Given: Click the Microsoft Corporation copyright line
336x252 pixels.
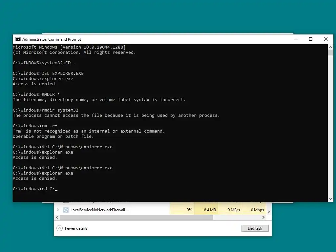Looking at the screenshot, I should pos(74,52).
